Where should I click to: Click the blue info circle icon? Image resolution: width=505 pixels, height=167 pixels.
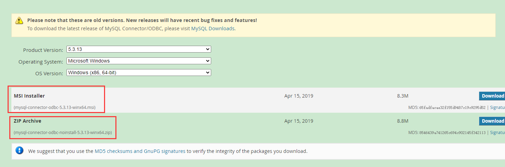20,151
